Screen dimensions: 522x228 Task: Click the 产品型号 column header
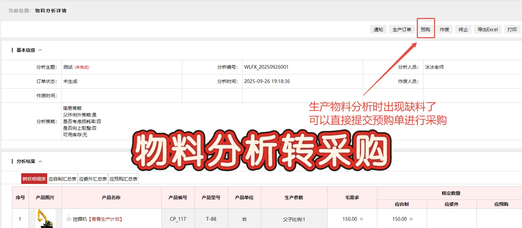coord(211,197)
